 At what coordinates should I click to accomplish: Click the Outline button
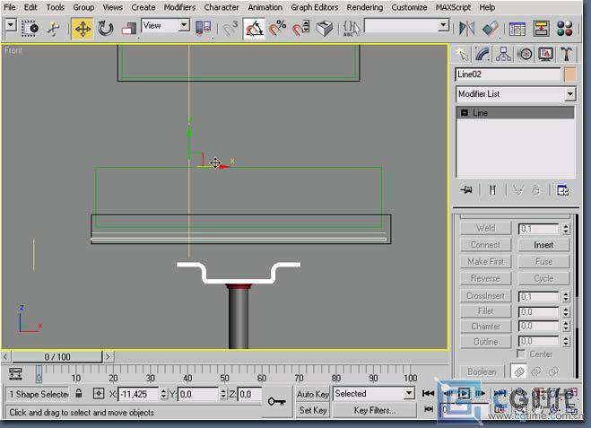click(485, 342)
